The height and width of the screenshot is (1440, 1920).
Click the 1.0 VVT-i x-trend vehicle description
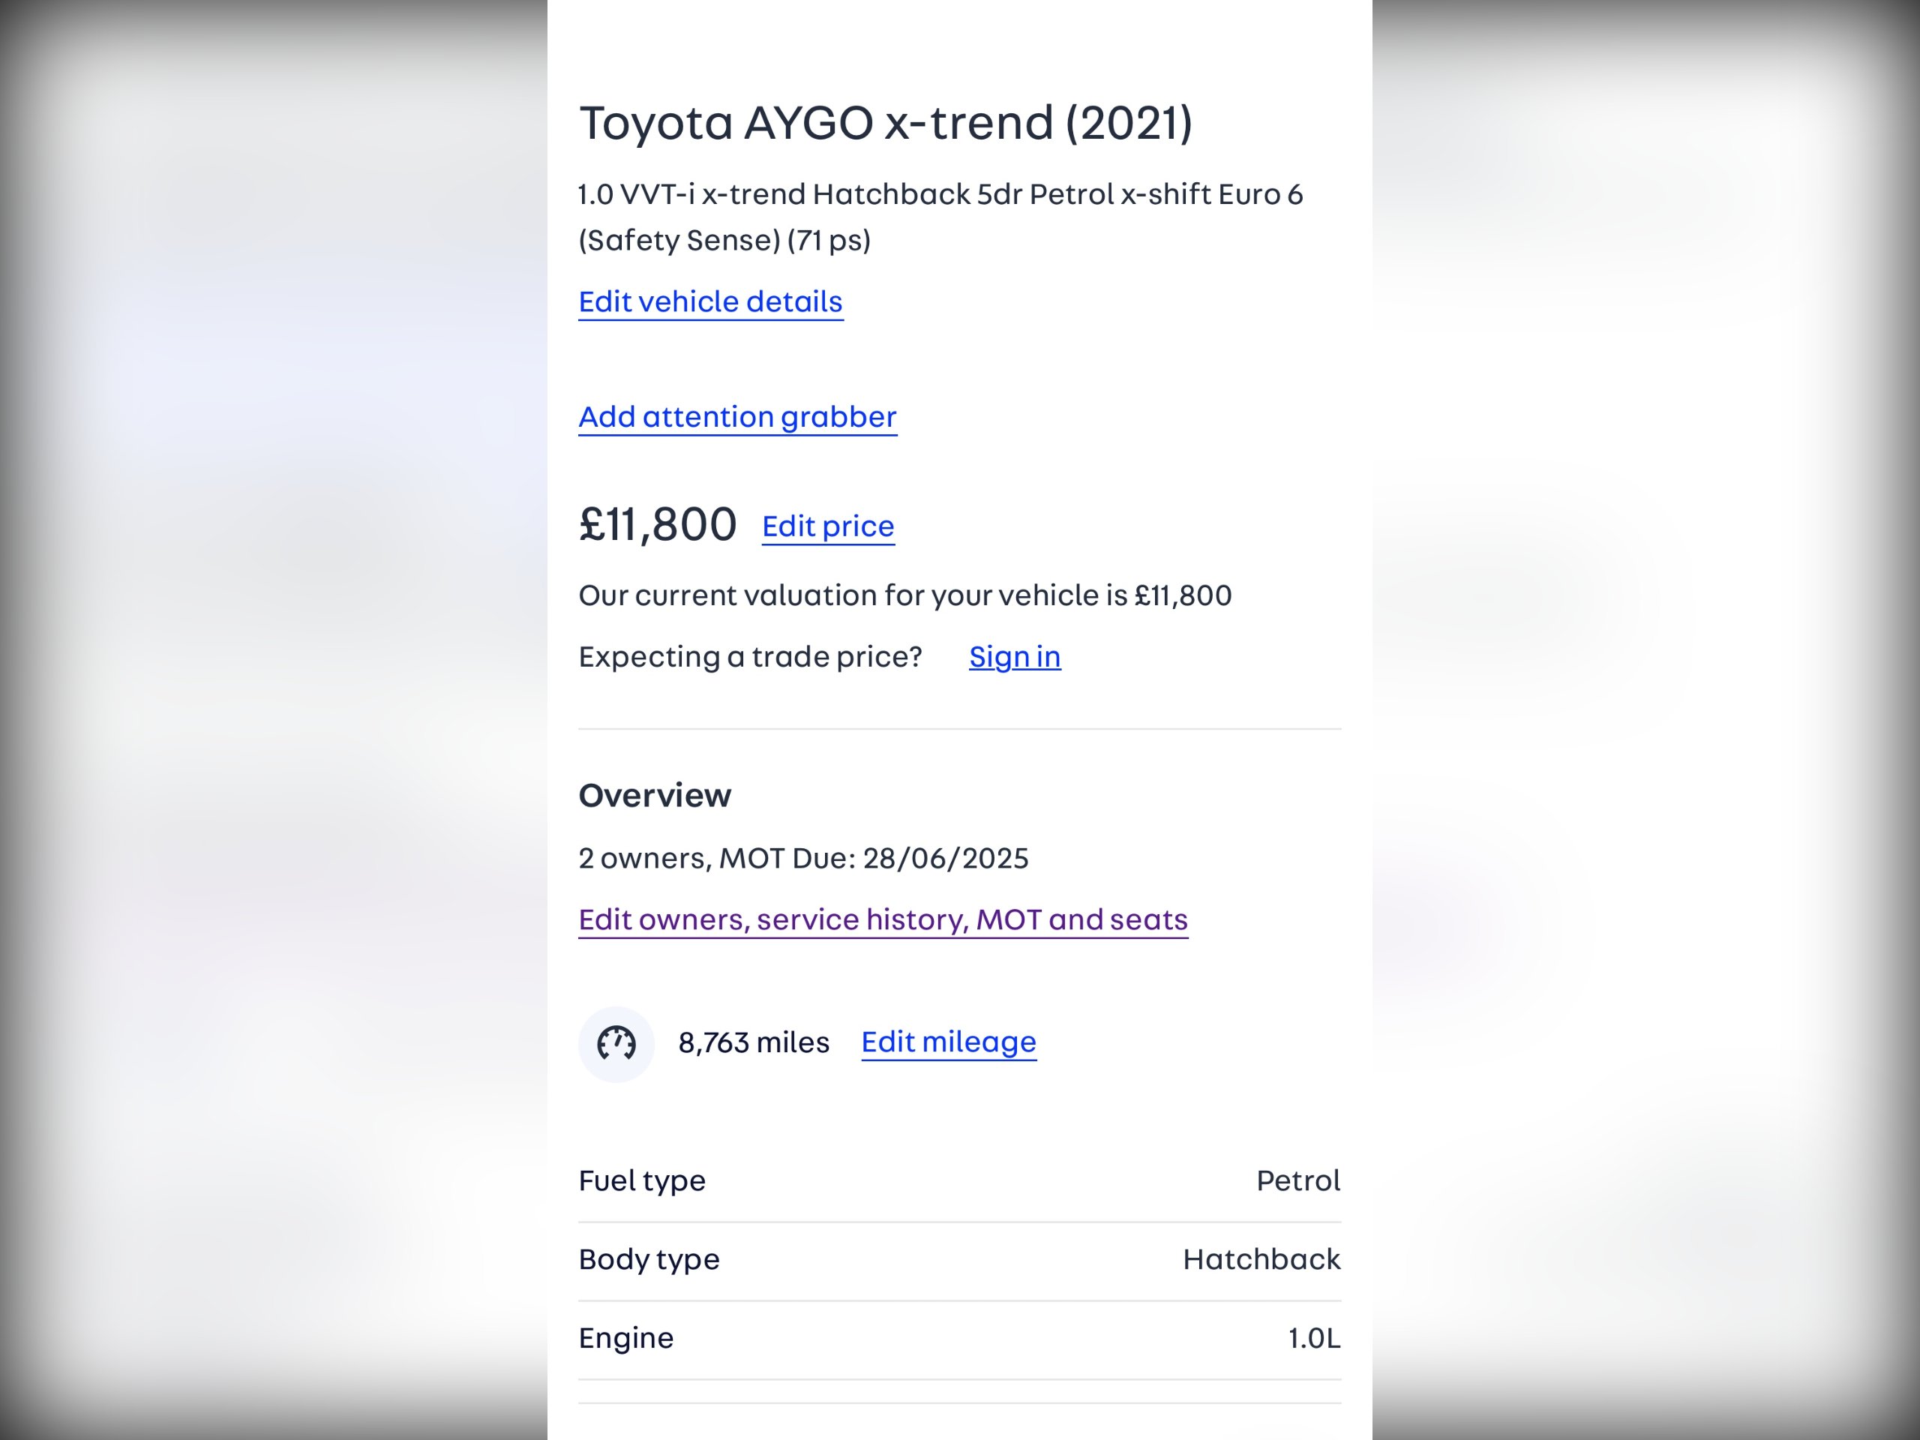(941, 217)
